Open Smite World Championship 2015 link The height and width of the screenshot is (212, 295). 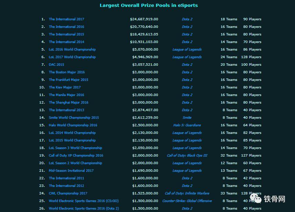[x=74, y=118]
